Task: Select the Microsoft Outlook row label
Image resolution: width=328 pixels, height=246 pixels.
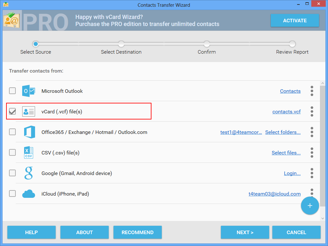Action: pyautogui.click(x=62, y=91)
